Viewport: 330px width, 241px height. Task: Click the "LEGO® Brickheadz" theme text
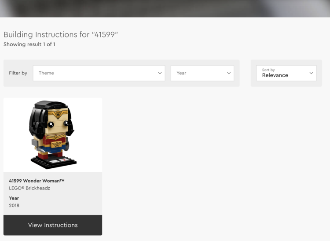tap(29, 188)
